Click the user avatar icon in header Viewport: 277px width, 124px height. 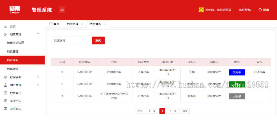coord(201,10)
